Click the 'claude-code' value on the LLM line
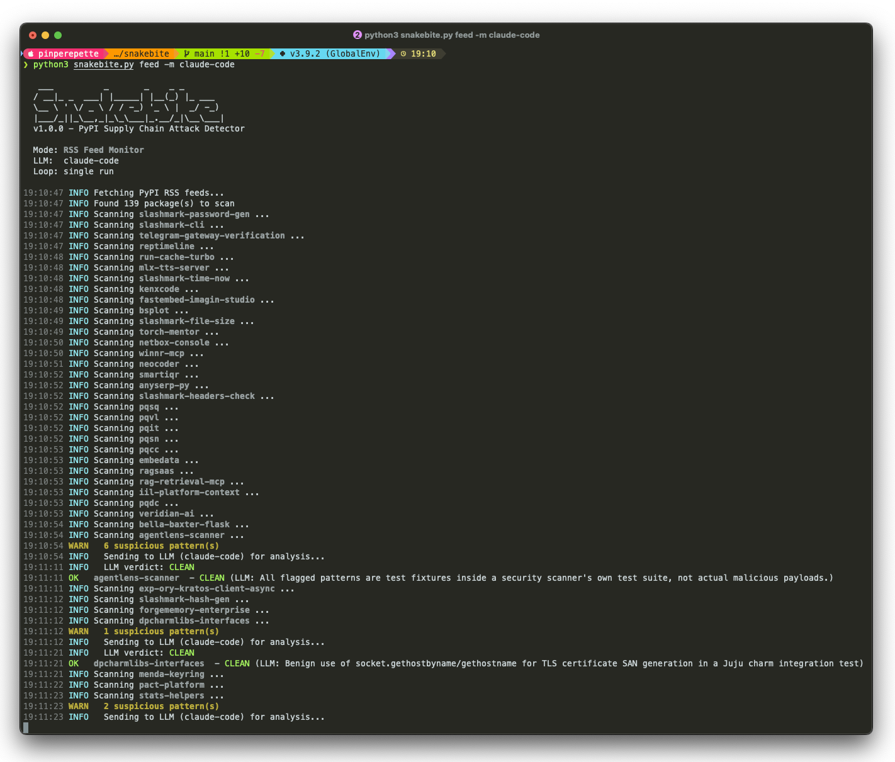895x762 pixels. tap(91, 161)
